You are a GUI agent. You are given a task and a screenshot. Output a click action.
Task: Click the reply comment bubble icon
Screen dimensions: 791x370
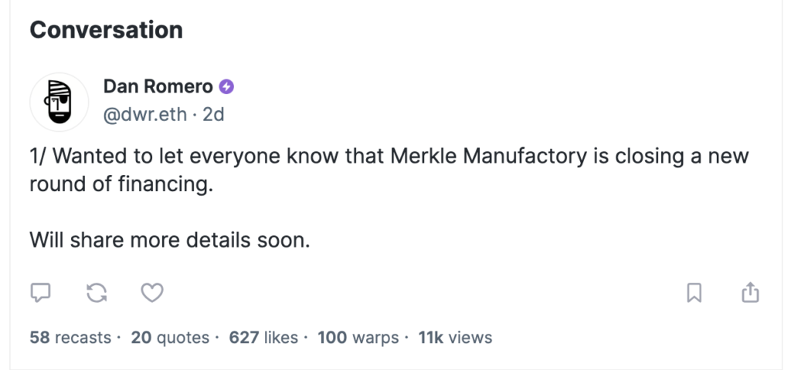coord(40,292)
